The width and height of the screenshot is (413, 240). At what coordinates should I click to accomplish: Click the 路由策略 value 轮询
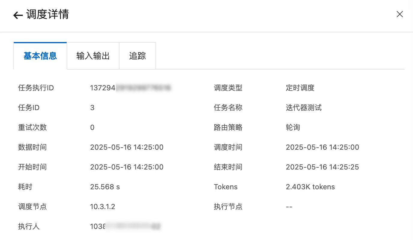[x=293, y=127]
